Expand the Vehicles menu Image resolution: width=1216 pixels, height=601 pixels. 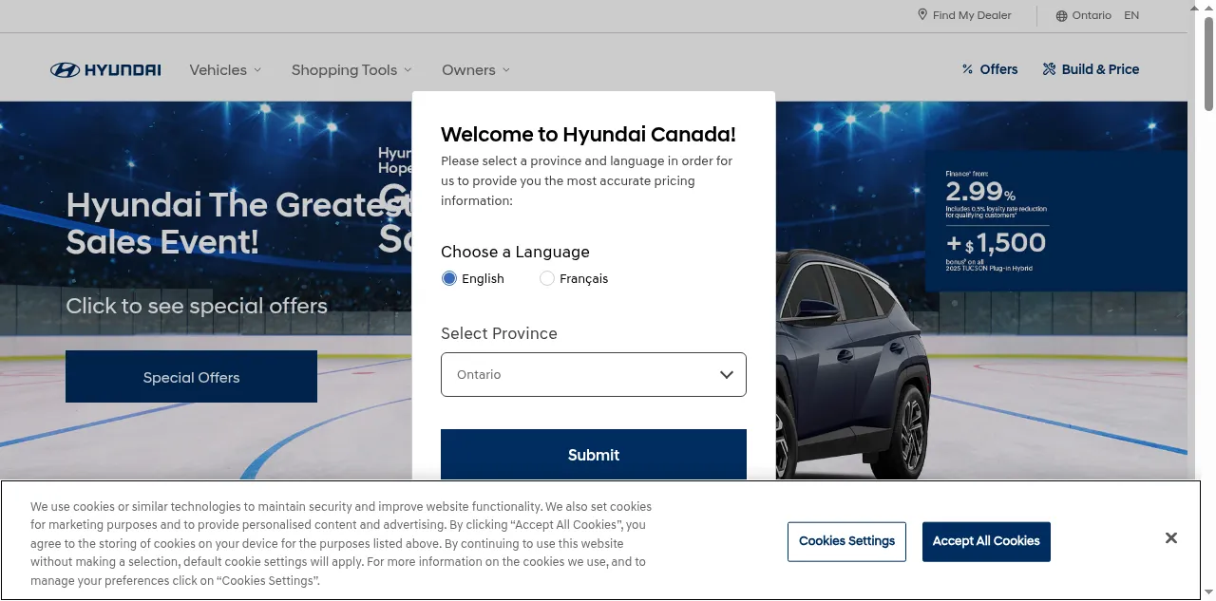coord(225,70)
